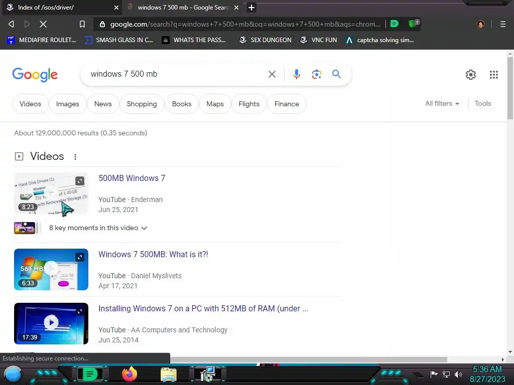Filter results by Flights
This screenshot has height=385, width=514.
tap(249, 104)
